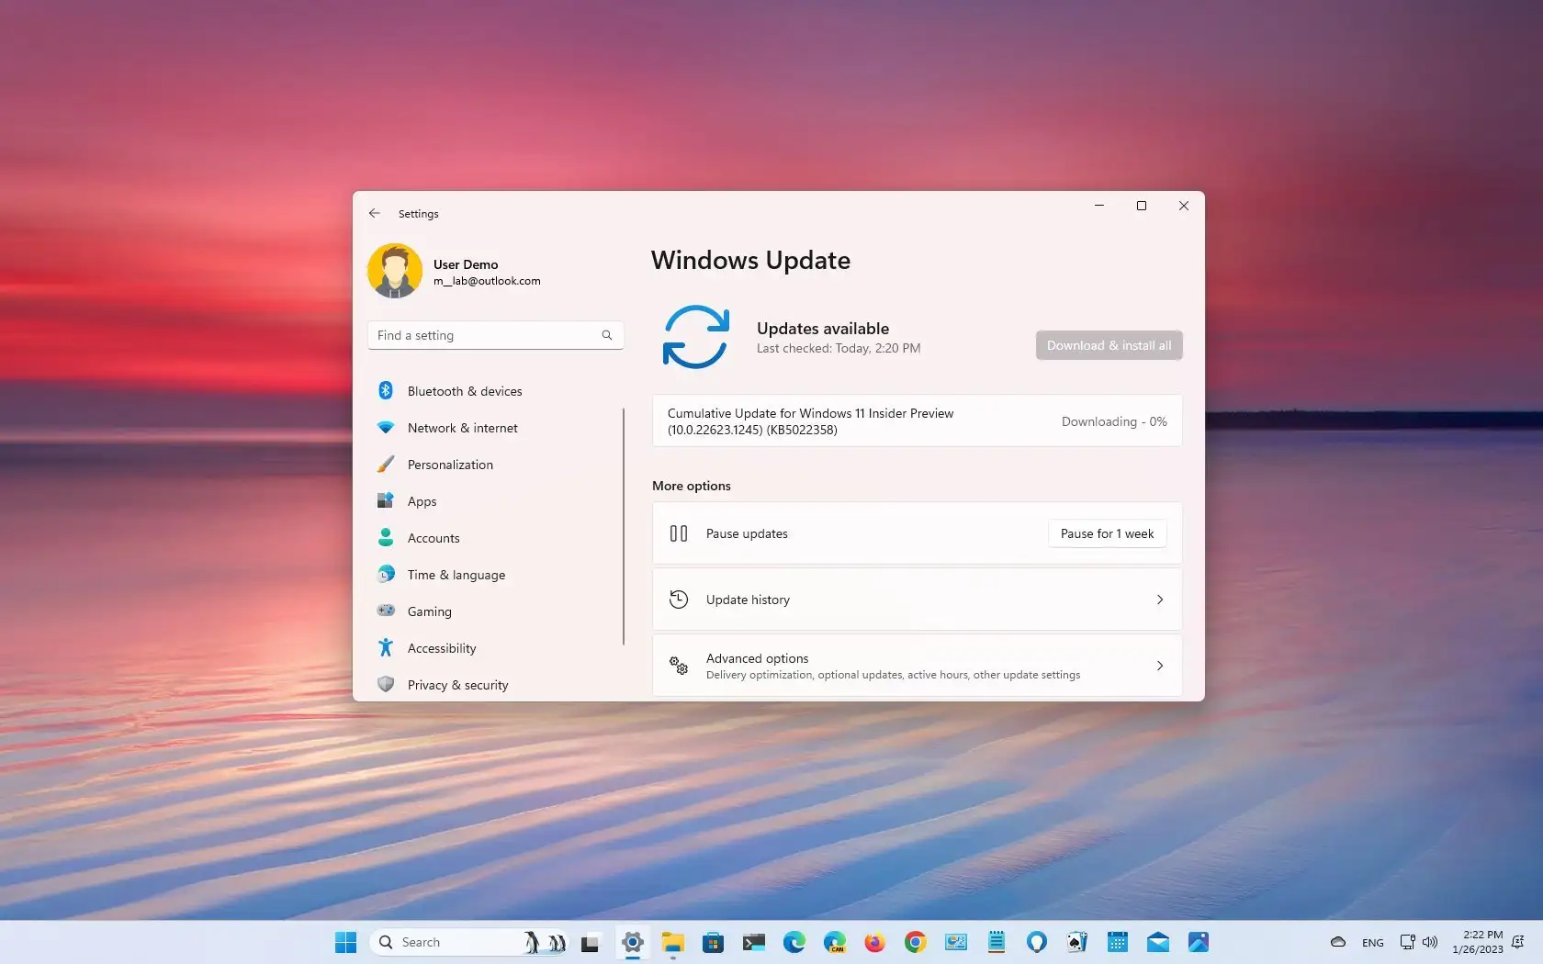Open the User Demo account profile
The height and width of the screenshot is (964, 1543).
click(x=455, y=271)
